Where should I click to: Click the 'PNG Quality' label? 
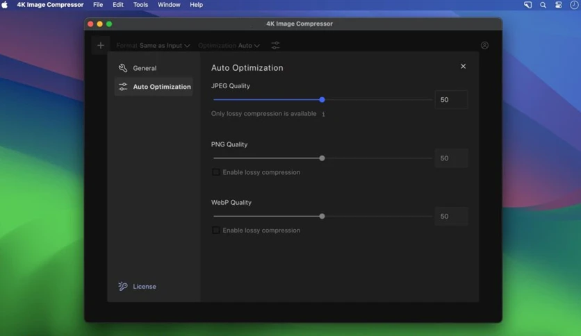click(229, 144)
